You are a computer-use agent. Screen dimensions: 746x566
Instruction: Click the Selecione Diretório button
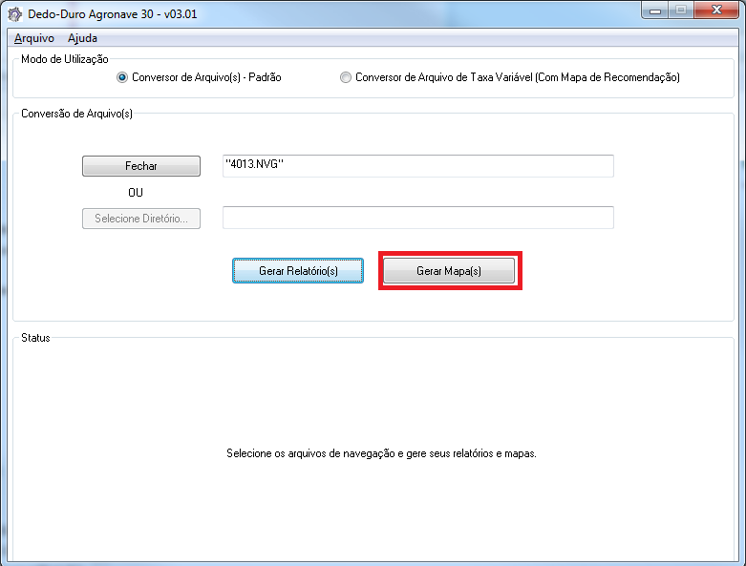click(x=141, y=219)
